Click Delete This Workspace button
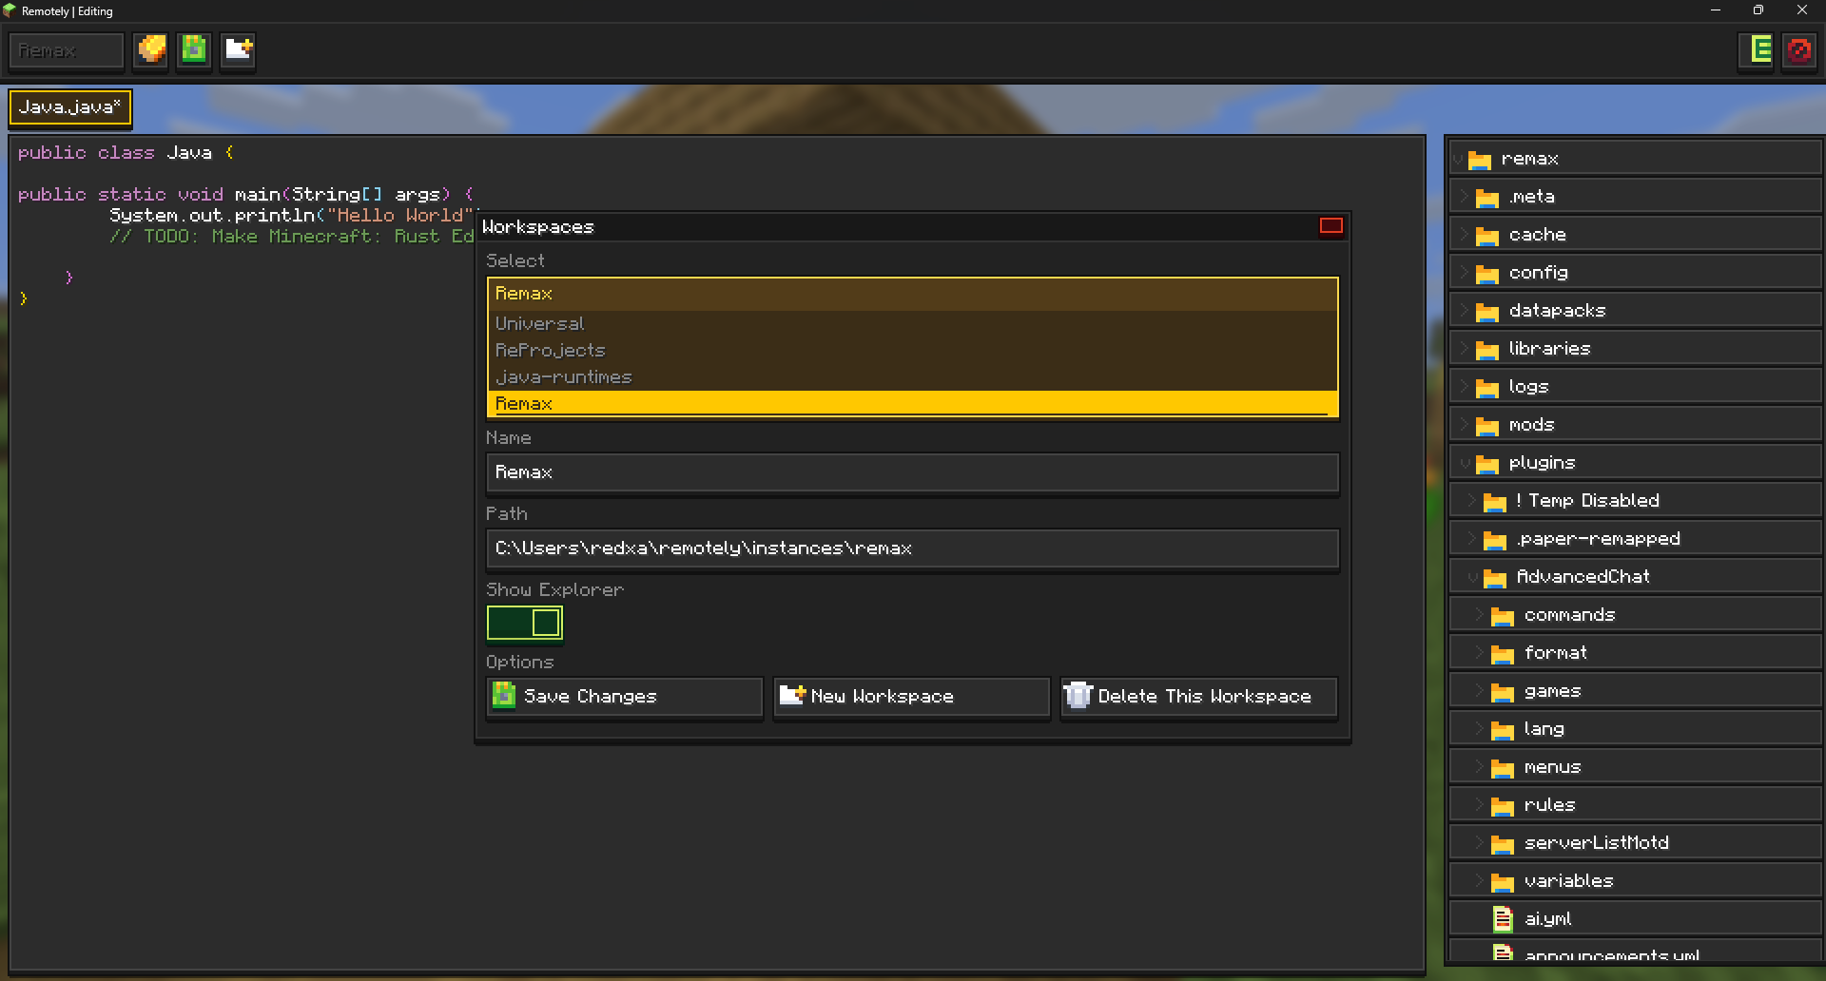 [1198, 697]
